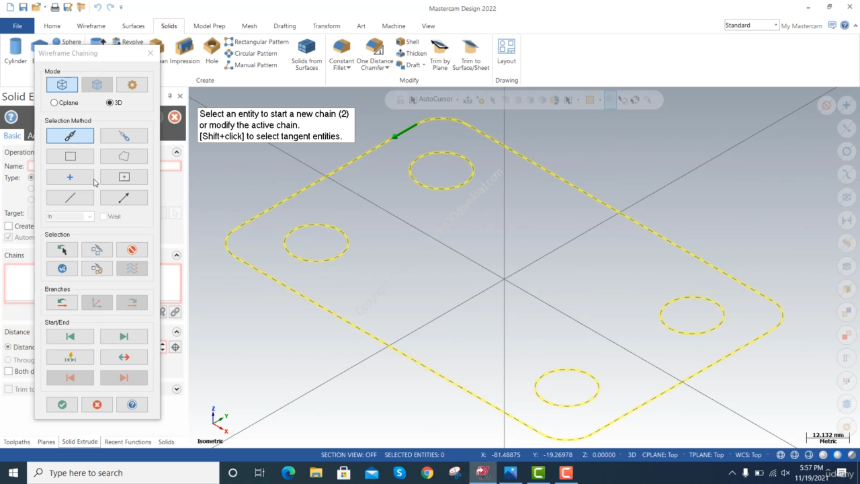This screenshot has width=860, height=484.
Task: Open the Drafting ribbon tab
Action: pyautogui.click(x=284, y=26)
